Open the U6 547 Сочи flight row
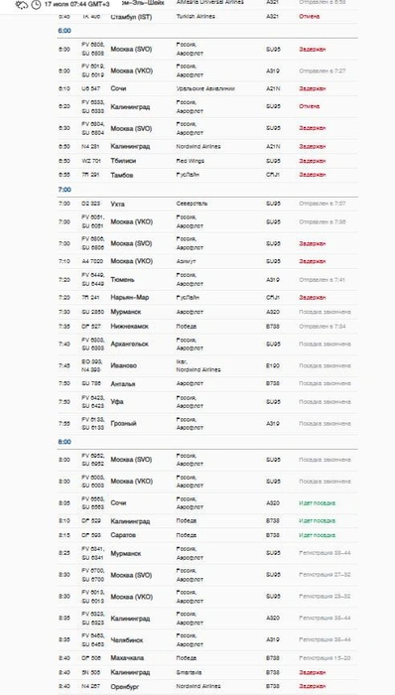The image size is (395, 695). (207, 88)
